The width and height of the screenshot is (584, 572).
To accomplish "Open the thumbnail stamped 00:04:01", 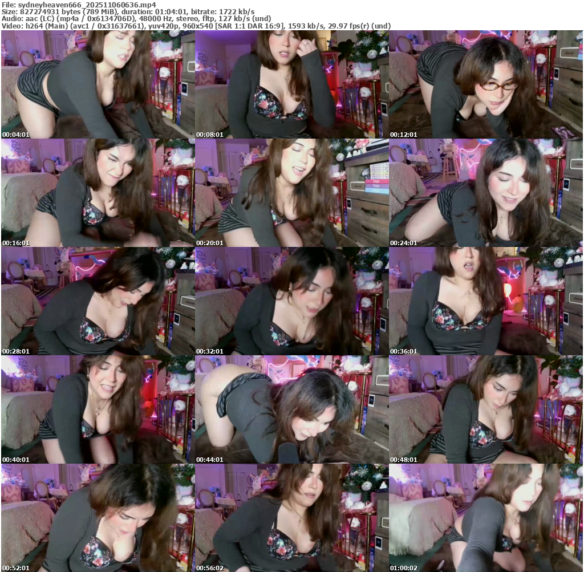I will click(98, 84).
